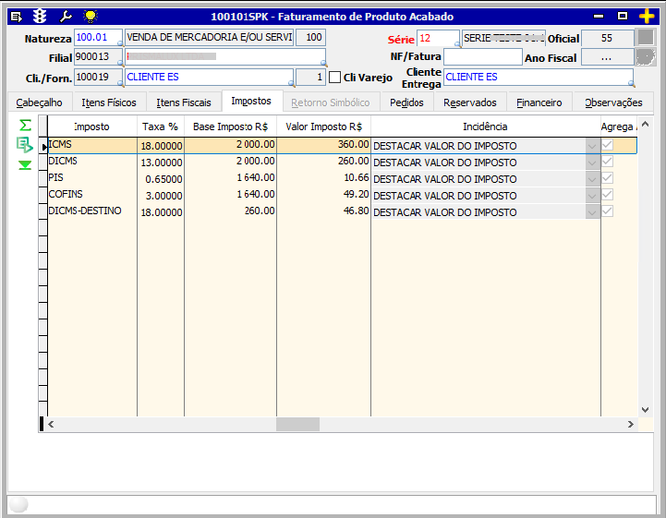Click the 360.00 Valor Imposto cell
Viewport: 666px width, 518px height.
[x=323, y=145]
